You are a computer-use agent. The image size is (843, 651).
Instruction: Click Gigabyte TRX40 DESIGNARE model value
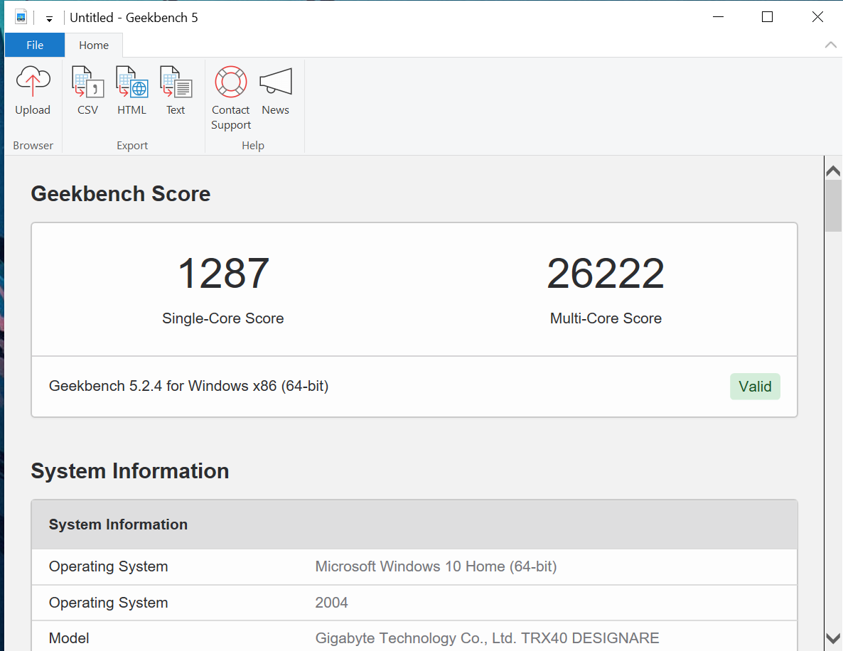click(487, 638)
